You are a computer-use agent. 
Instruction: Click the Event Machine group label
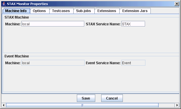[x=17, y=56]
